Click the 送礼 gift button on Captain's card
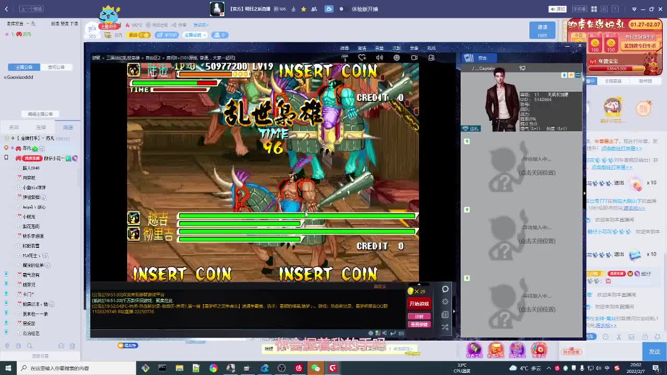667x375 pixels. (471, 129)
